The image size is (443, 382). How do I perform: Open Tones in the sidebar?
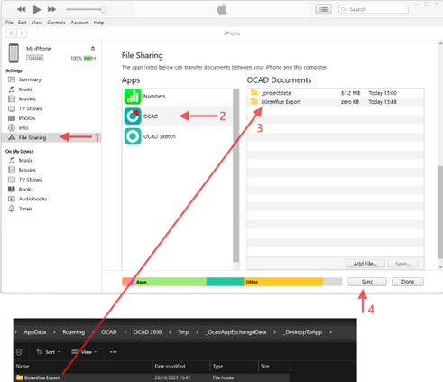coord(25,209)
